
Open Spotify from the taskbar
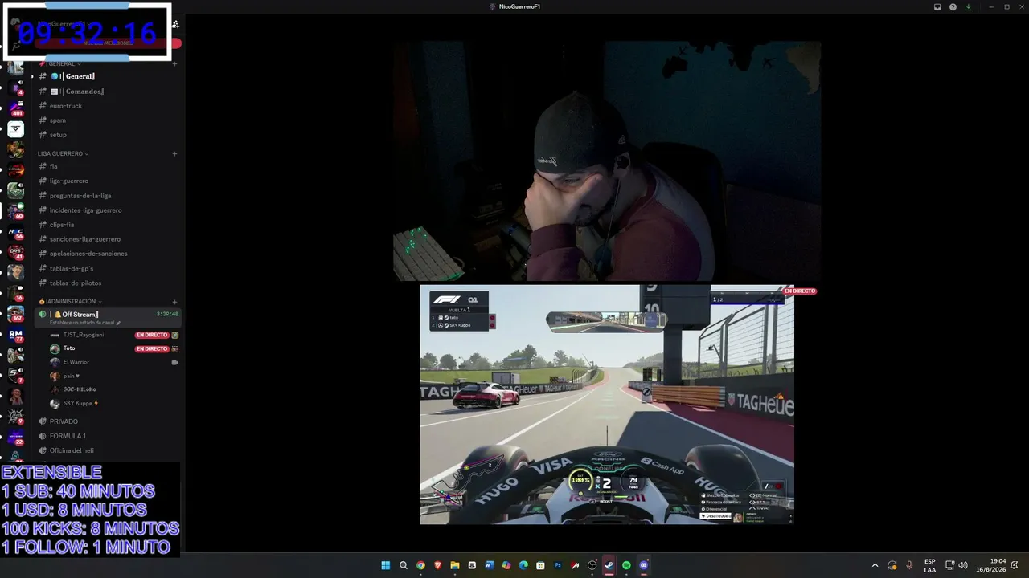tap(626, 565)
